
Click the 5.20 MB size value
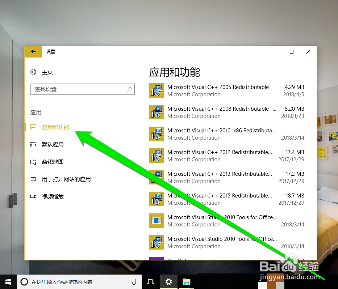click(x=294, y=109)
